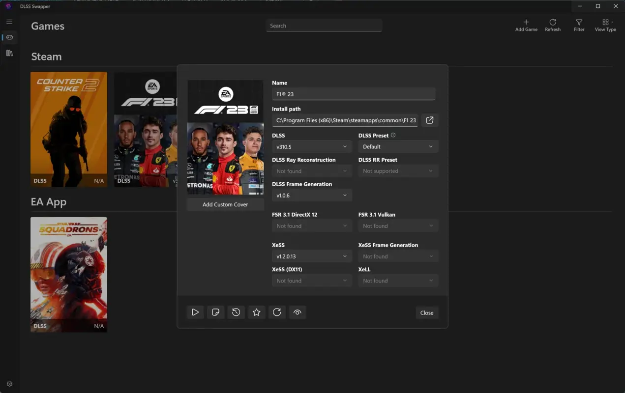Screen dimensions: 625x393
Task: Close the F1 23 details dialog
Action: (427, 312)
